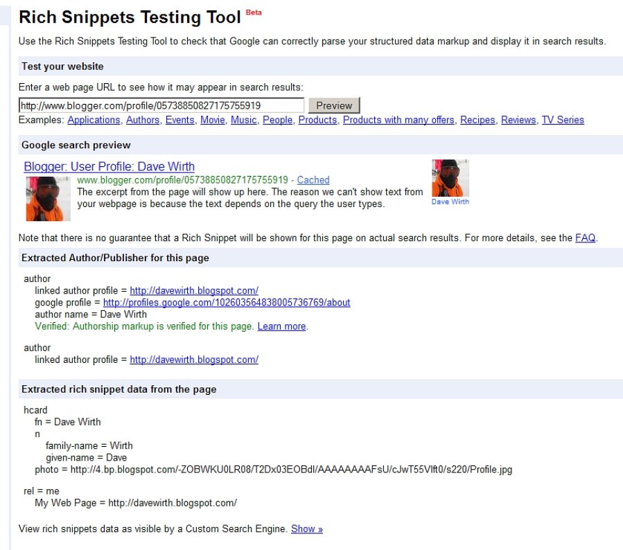Open the Events example link
Image resolution: width=623 pixels, height=550 pixels.
tap(179, 120)
